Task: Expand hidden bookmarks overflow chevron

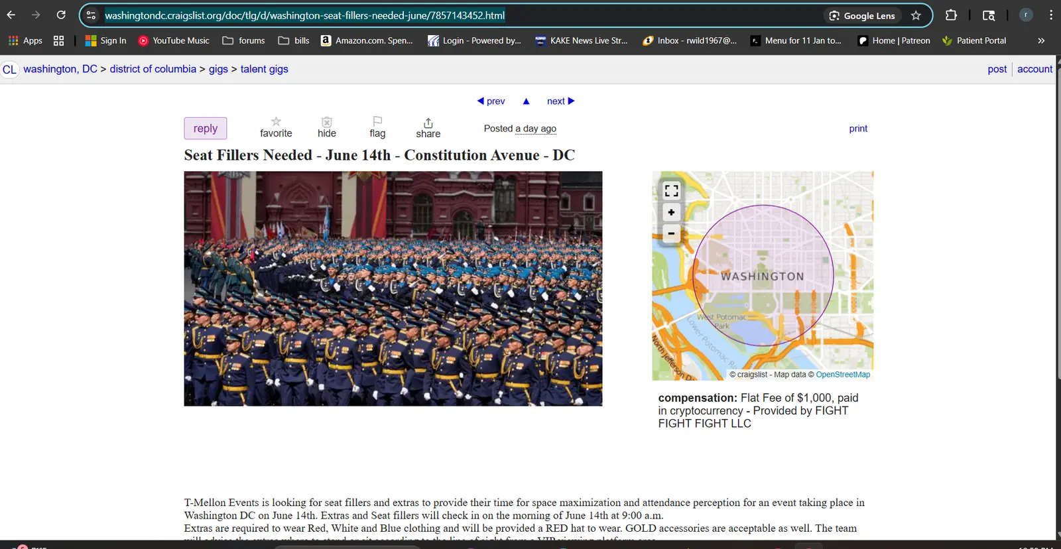Action: click(1041, 40)
